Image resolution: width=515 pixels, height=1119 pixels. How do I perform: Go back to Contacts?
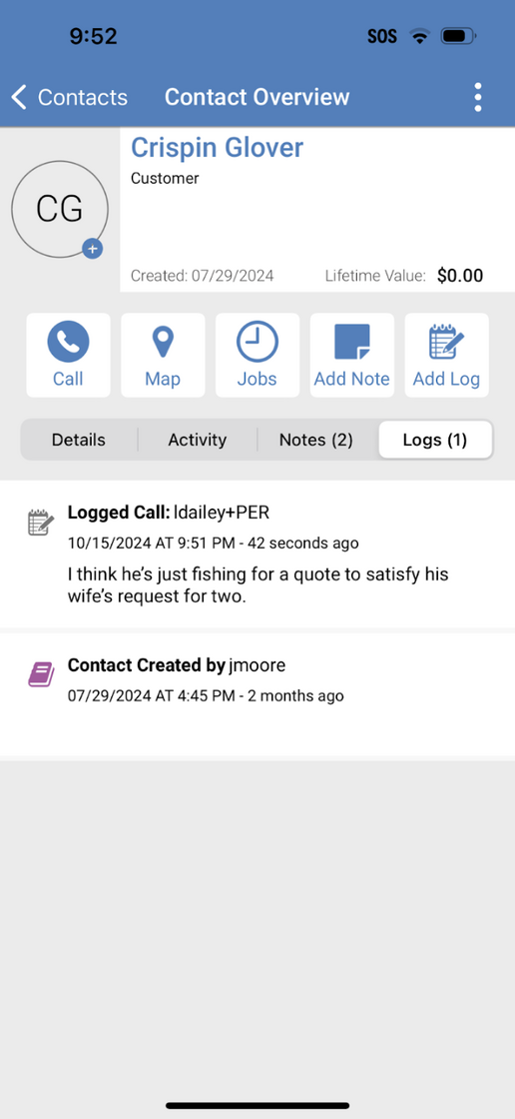pyautogui.click(x=70, y=97)
